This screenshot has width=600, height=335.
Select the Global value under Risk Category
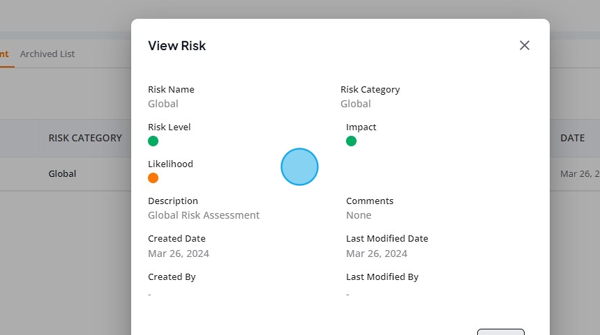pos(356,104)
